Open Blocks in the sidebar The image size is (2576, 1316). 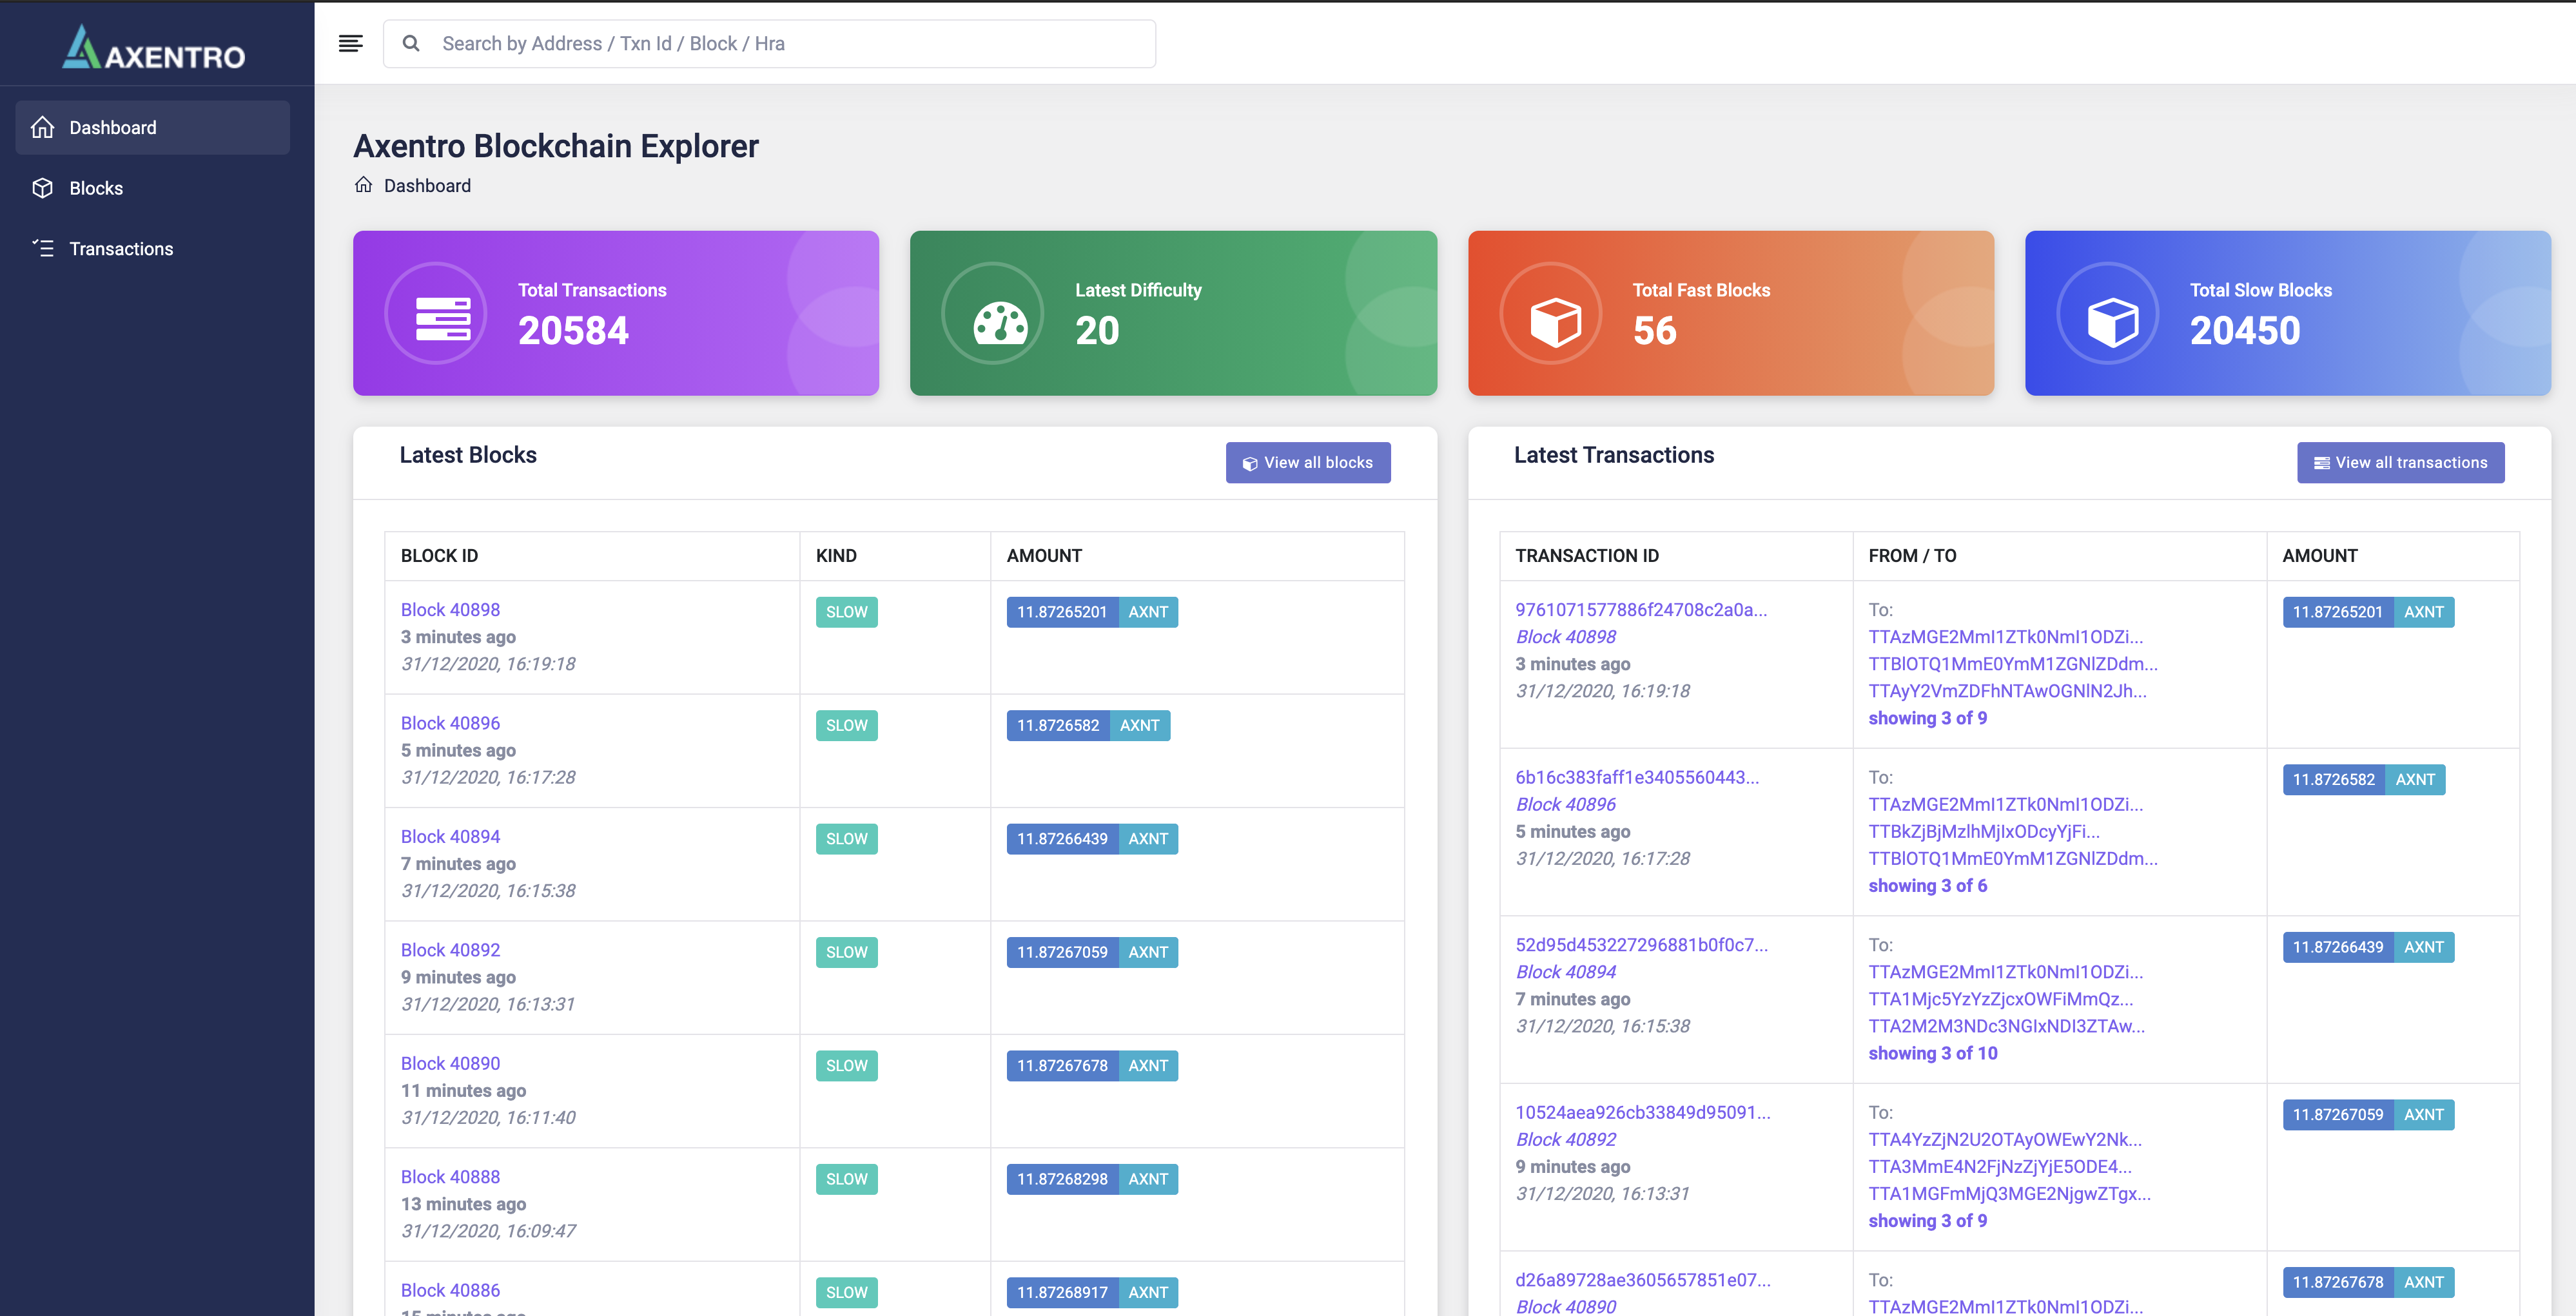153,188
